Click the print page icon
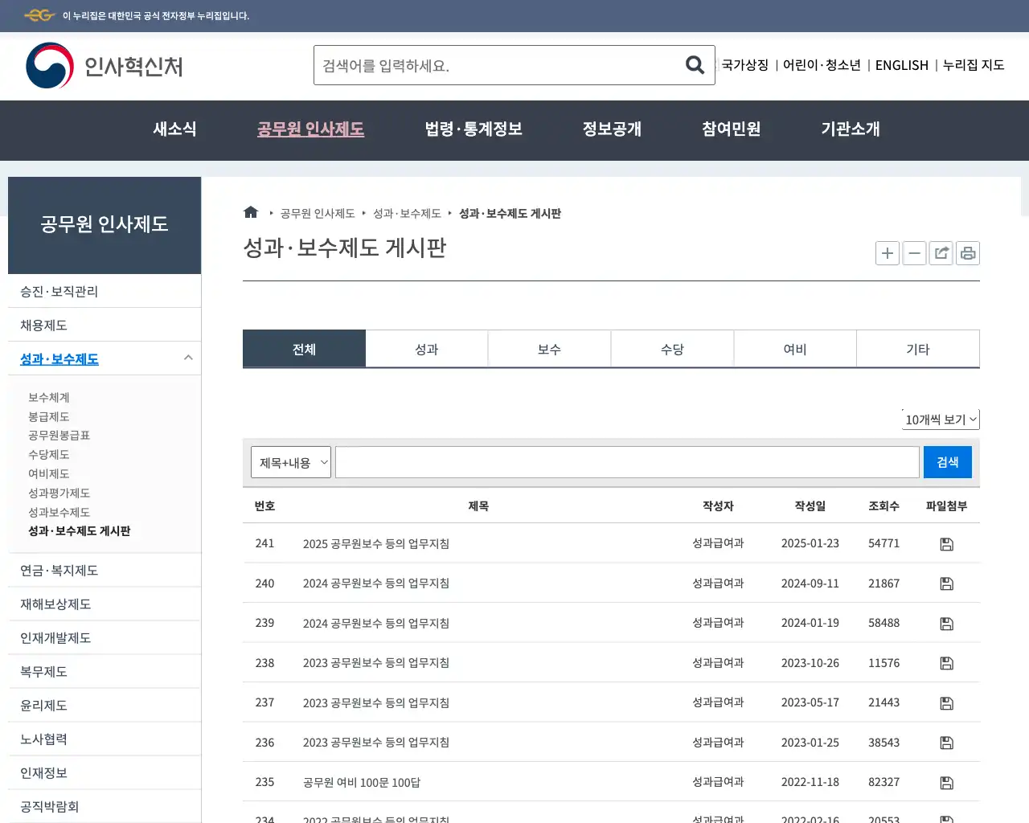This screenshot has height=823, width=1029. point(968,253)
